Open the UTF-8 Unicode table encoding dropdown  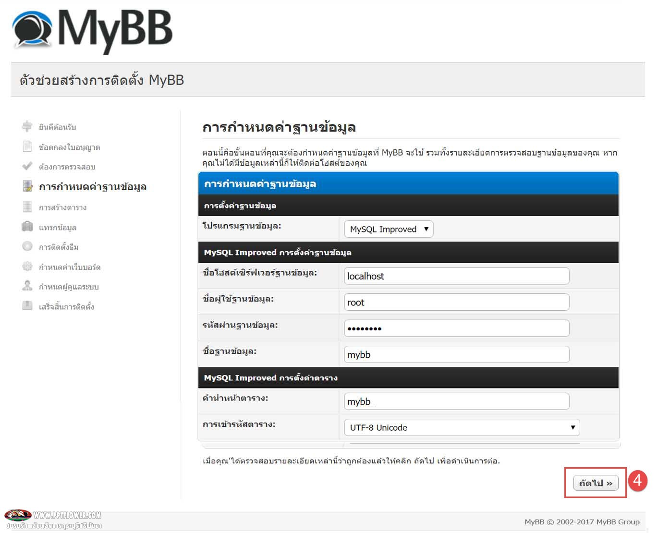point(462,427)
